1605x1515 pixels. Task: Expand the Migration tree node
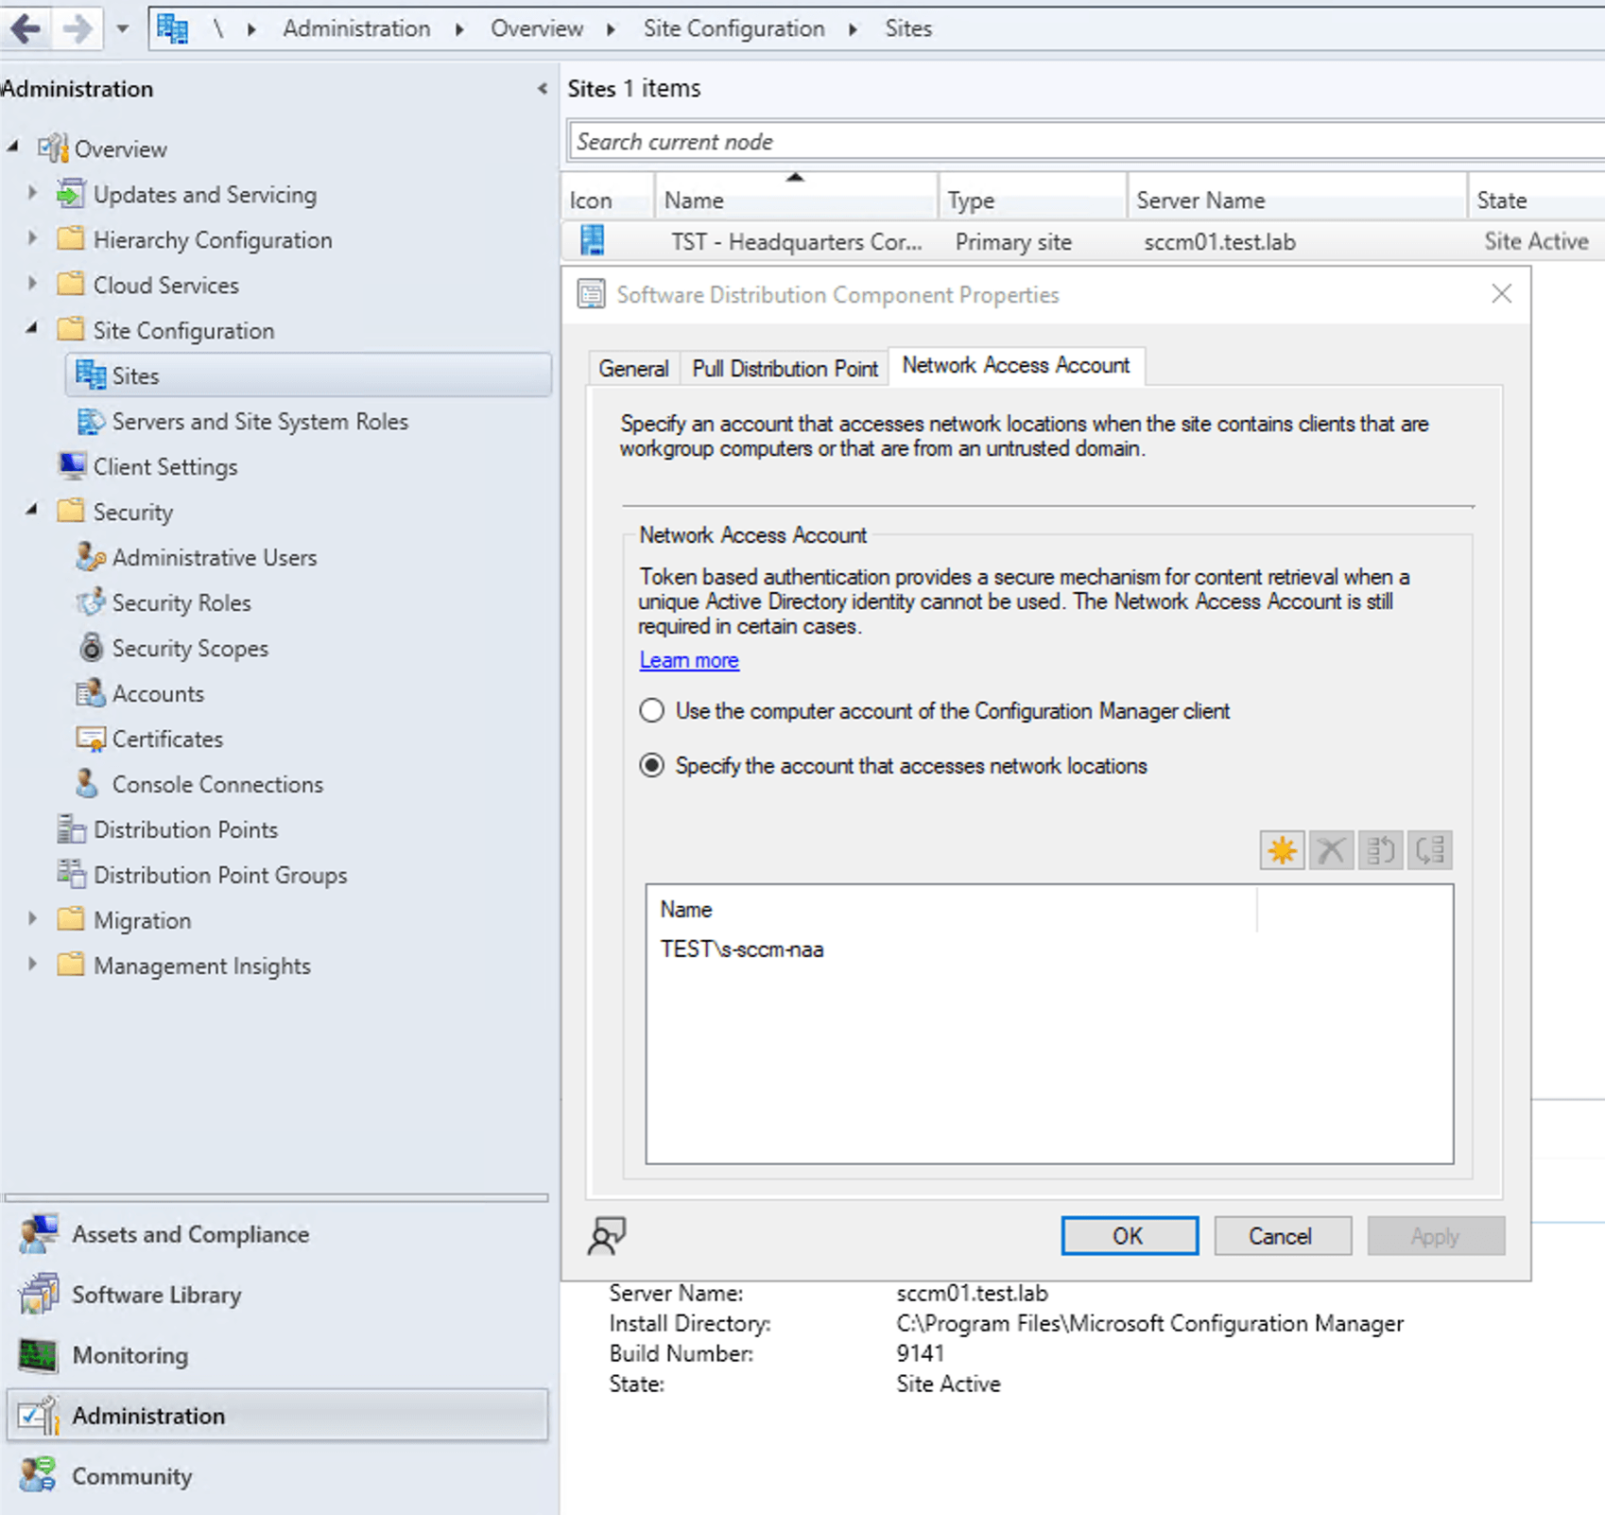[32, 919]
